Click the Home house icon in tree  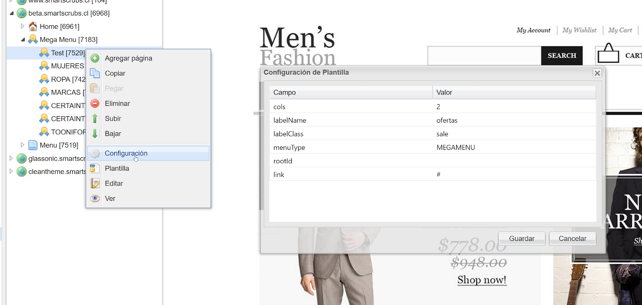pos(33,26)
